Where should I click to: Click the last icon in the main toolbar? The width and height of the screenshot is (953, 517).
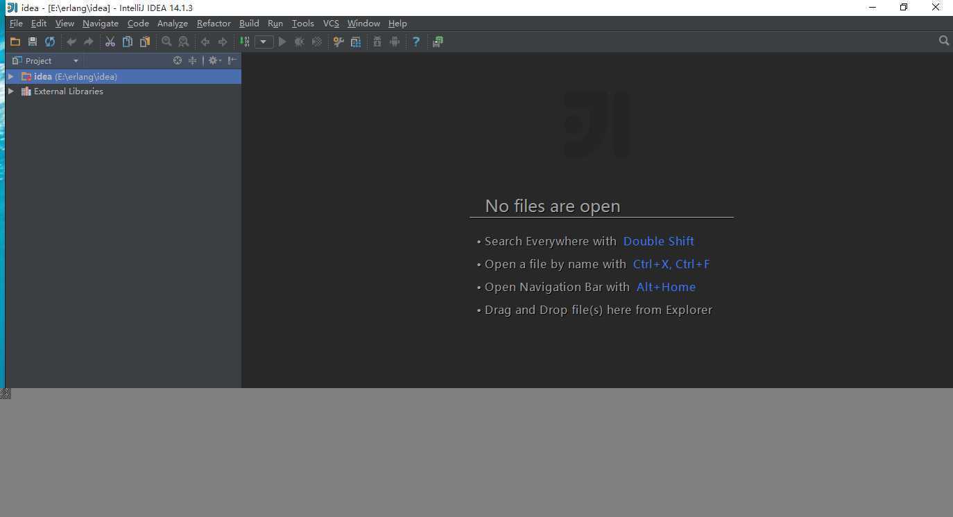pos(438,42)
